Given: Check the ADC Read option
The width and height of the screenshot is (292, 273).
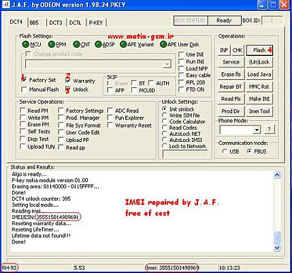Looking at the screenshot, I should point(110,111).
